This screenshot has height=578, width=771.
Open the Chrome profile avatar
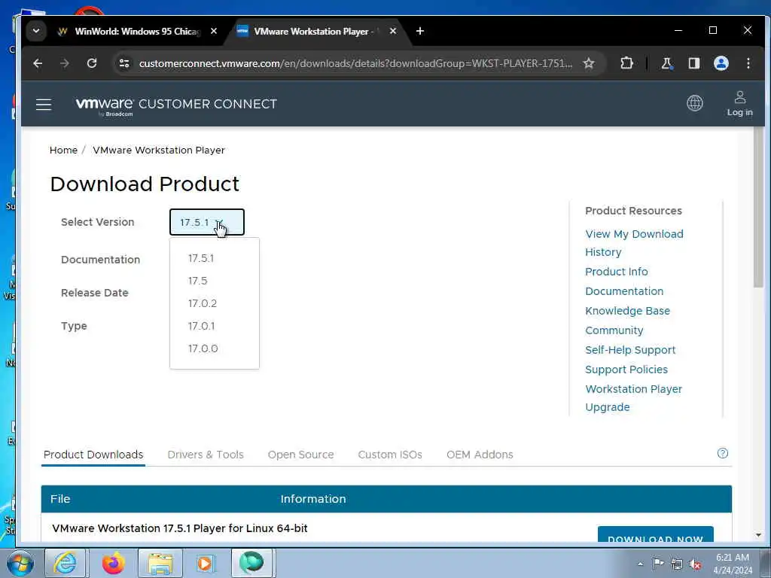(x=721, y=63)
